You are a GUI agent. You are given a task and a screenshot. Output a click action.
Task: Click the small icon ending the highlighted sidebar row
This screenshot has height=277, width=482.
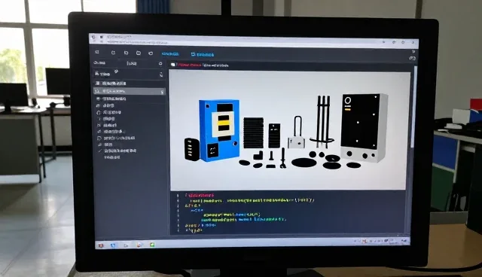(163, 92)
